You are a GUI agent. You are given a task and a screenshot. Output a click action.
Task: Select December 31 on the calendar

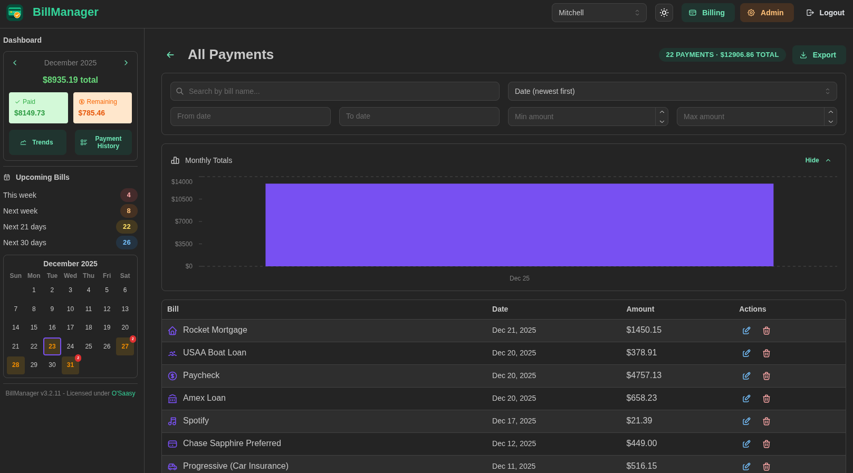point(70,365)
